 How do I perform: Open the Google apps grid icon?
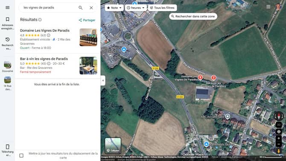click(x=268, y=7)
